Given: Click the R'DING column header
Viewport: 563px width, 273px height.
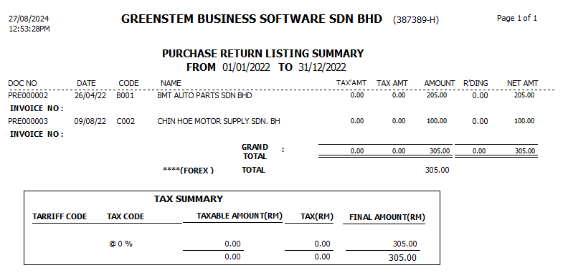Looking at the screenshot, I should tap(476, 83).
